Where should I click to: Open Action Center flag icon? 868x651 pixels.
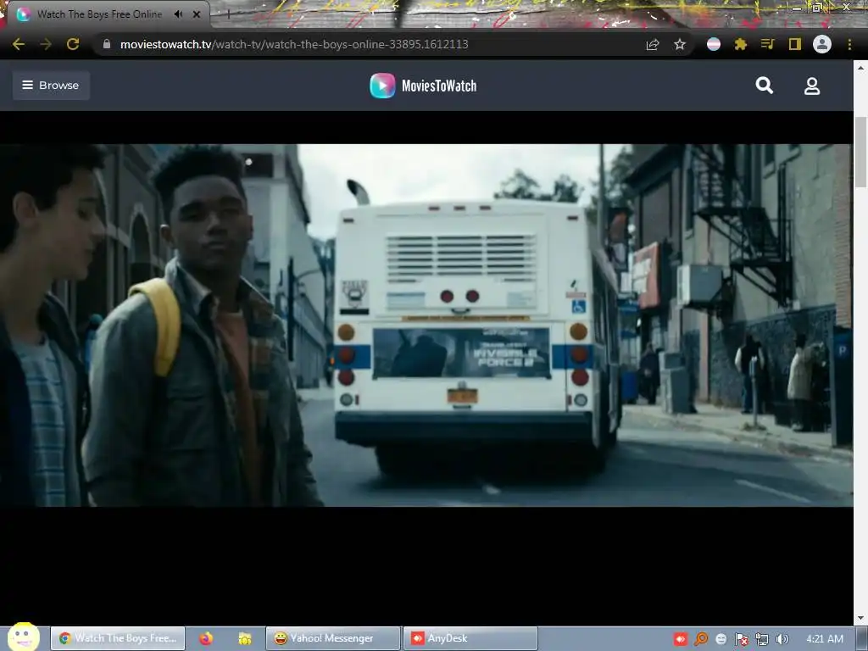pos(742,639)
